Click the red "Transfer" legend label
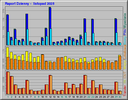 click(x=125, y=90)
